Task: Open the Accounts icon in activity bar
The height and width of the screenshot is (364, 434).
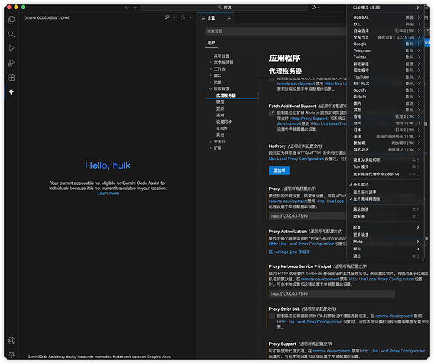Action: (12, 341)
